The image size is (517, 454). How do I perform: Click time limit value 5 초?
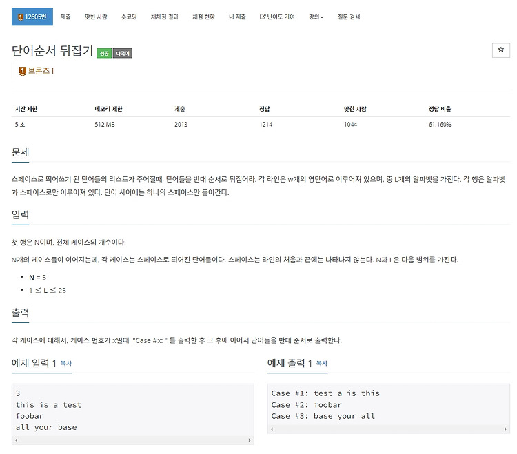point(20,125)
